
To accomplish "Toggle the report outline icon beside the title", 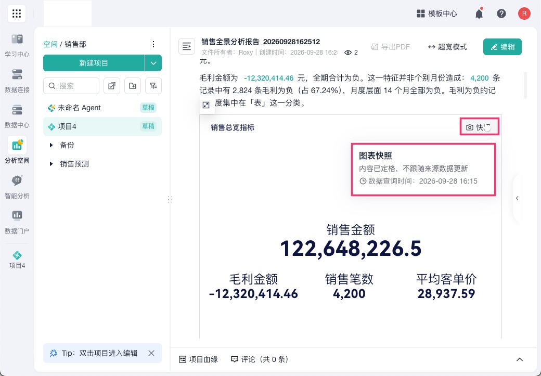I will pyautogui.click(x=187, y=46).
